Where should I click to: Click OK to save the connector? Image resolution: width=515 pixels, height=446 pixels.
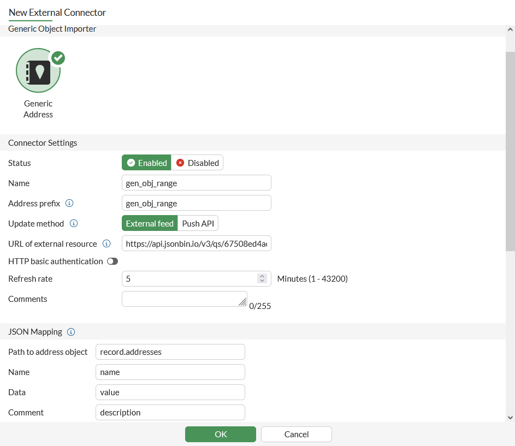click(221, 434)
